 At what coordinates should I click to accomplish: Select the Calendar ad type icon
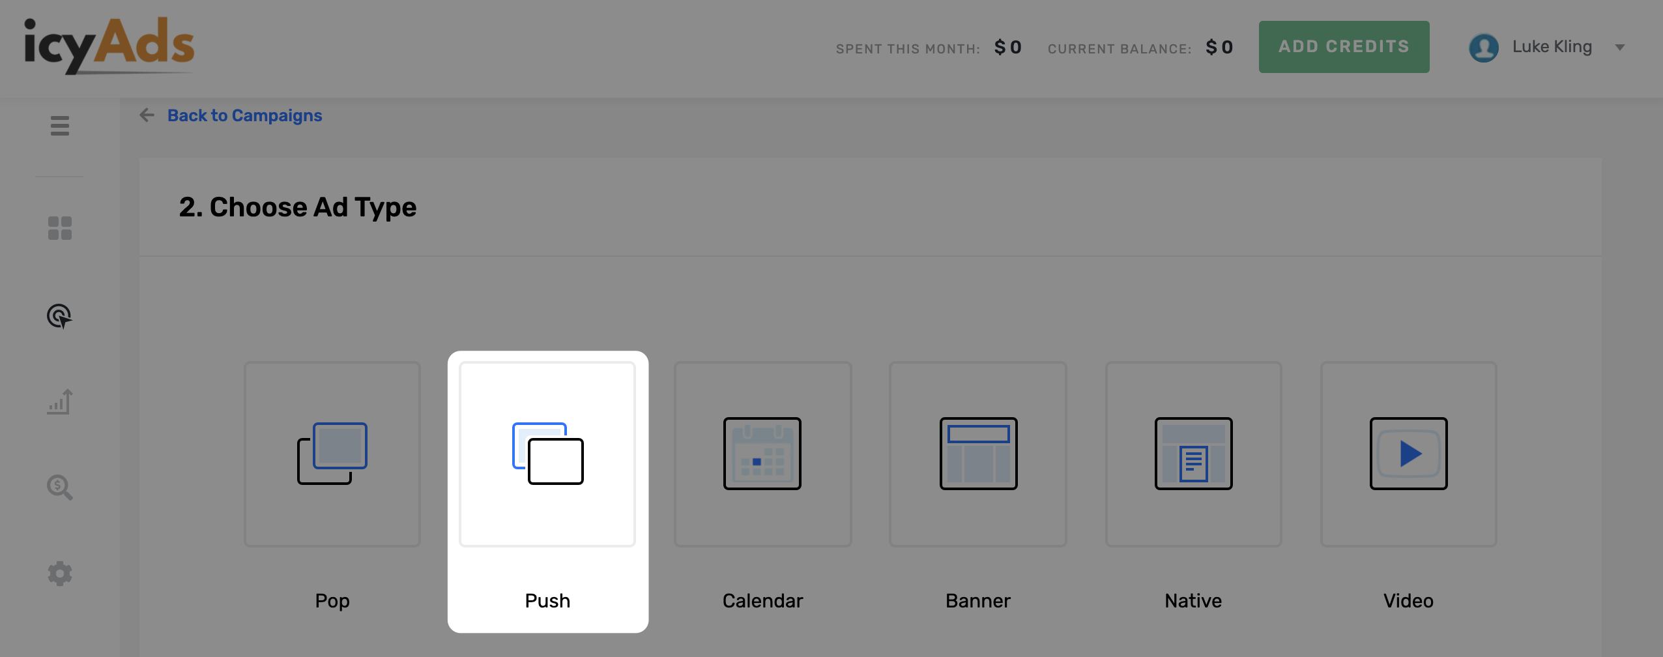[x=762, y=454]
